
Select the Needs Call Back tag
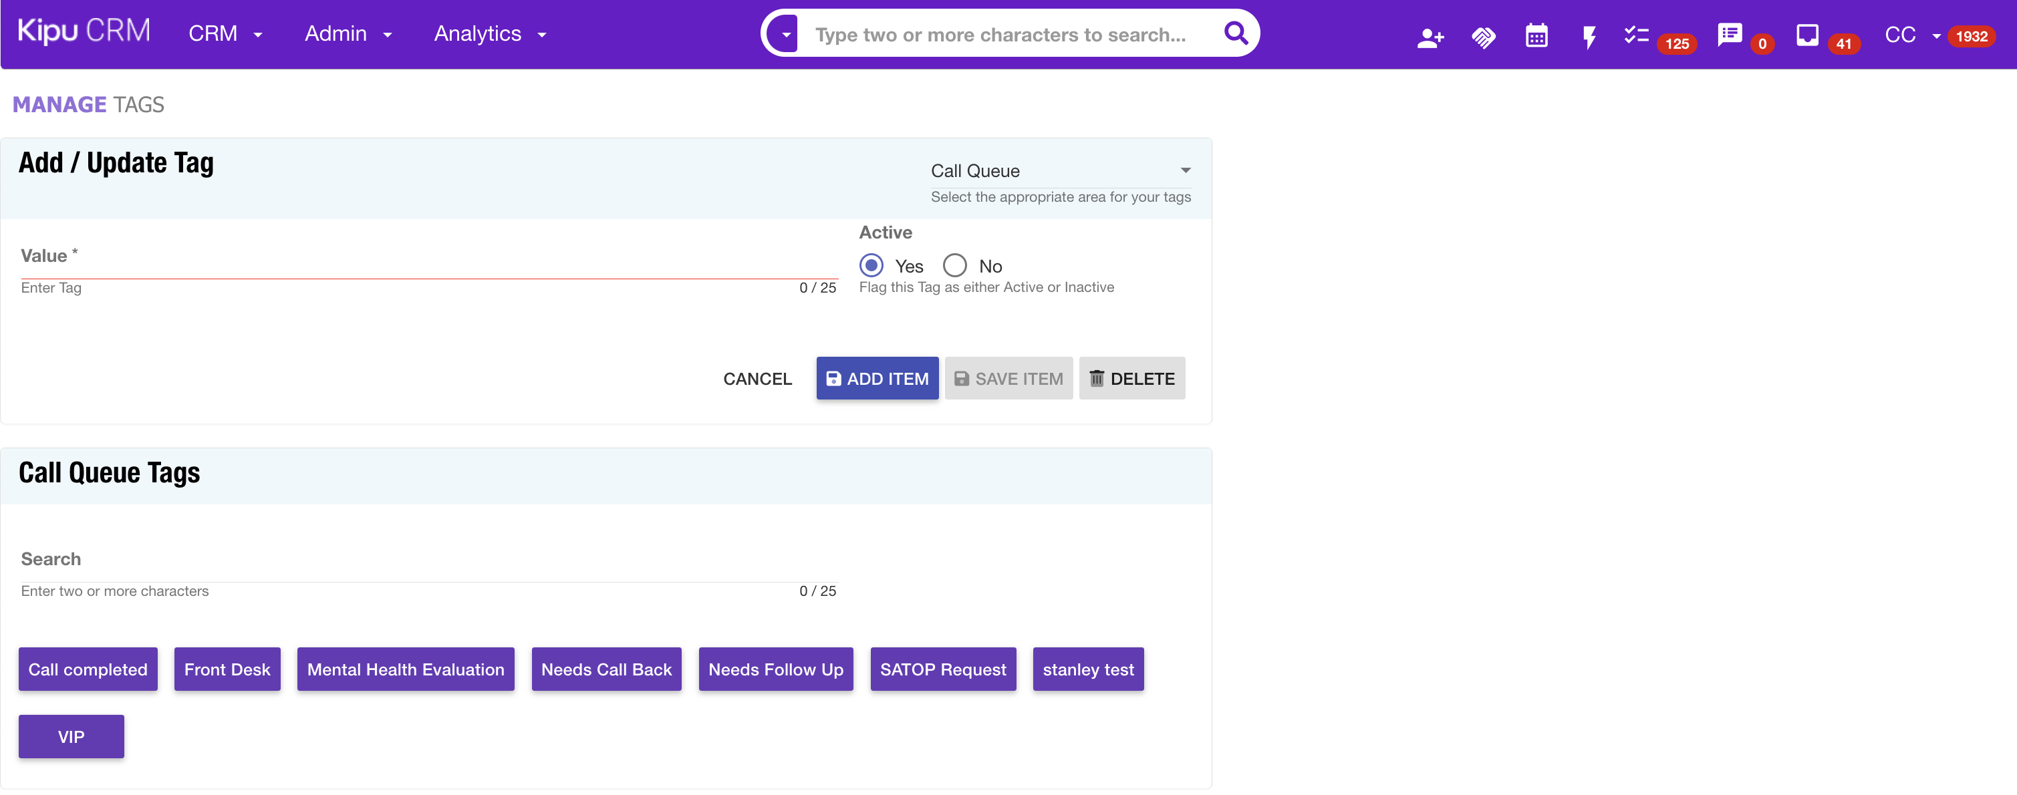point(606,669)
